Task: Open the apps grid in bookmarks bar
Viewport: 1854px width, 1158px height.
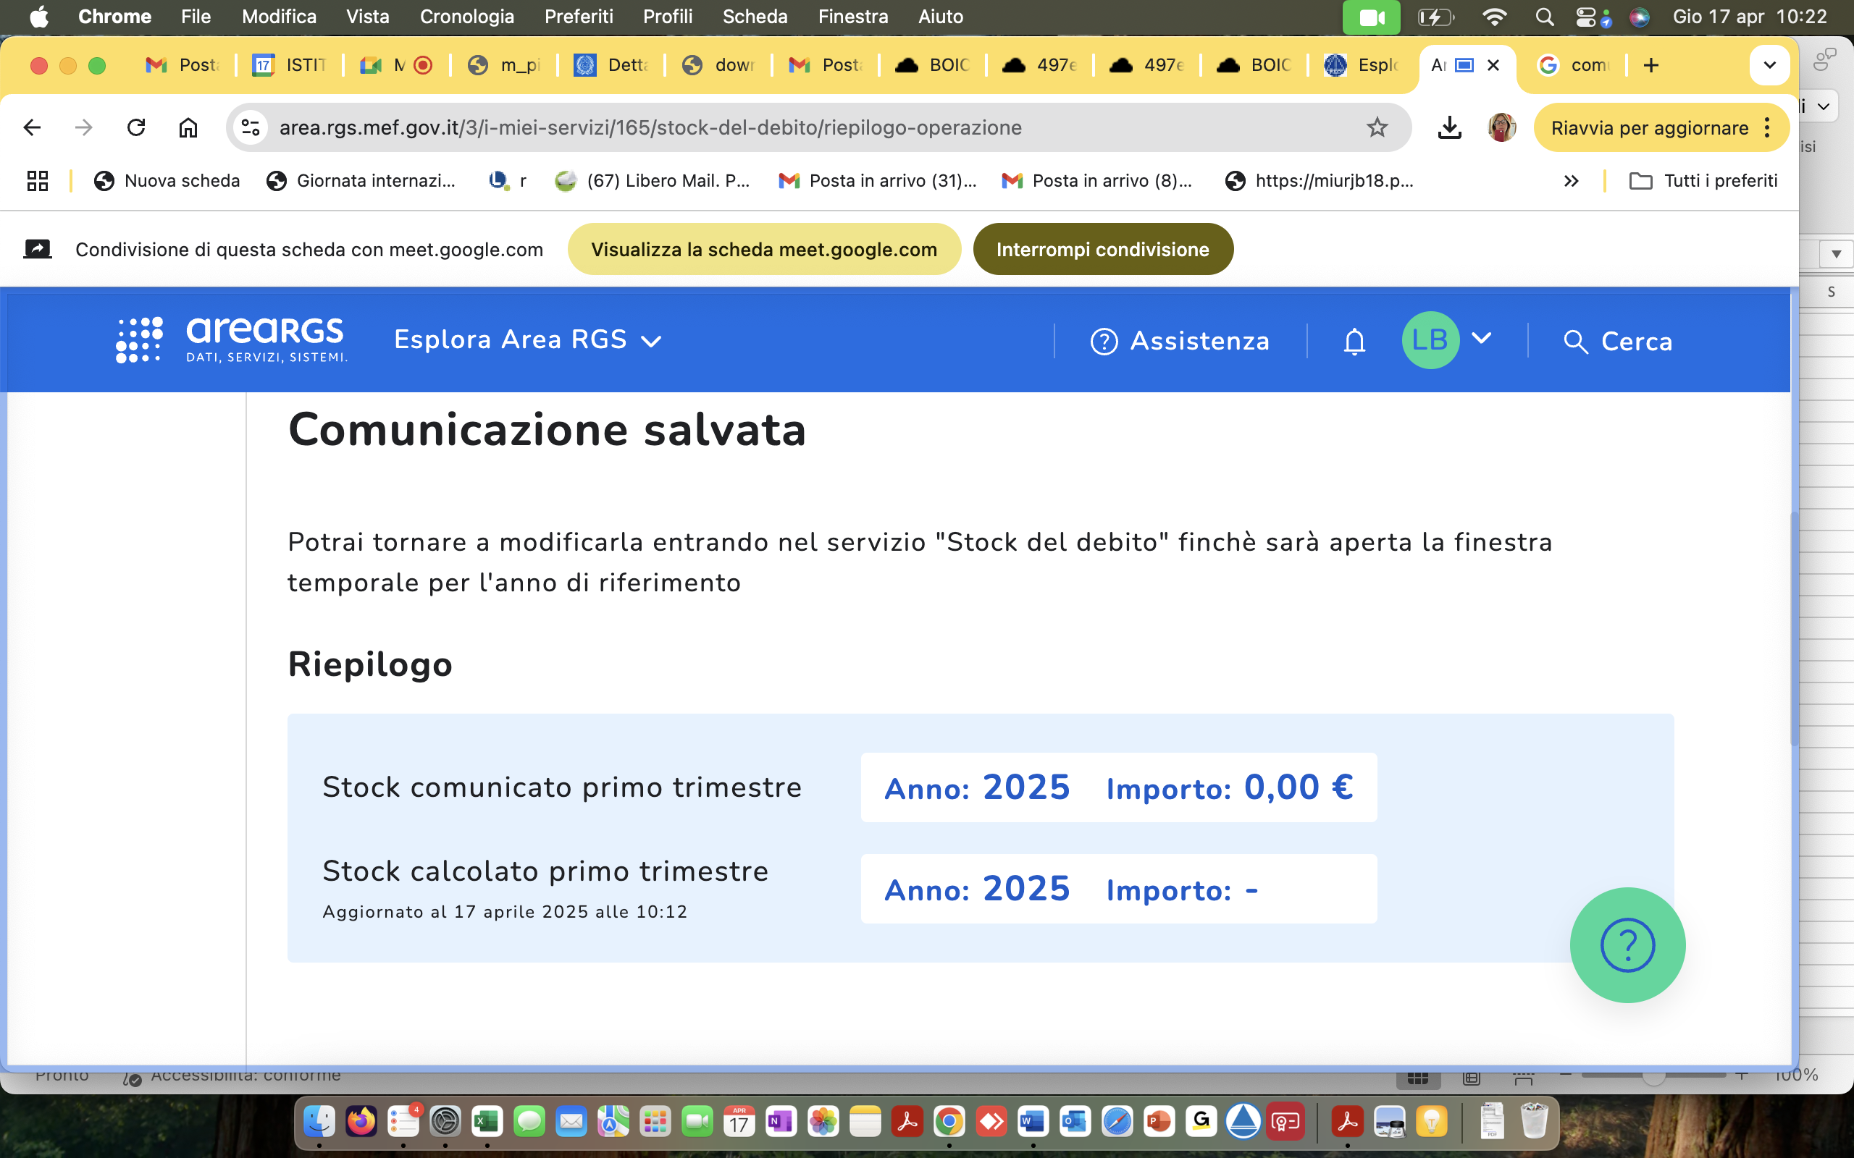Action: click(38, 181)
